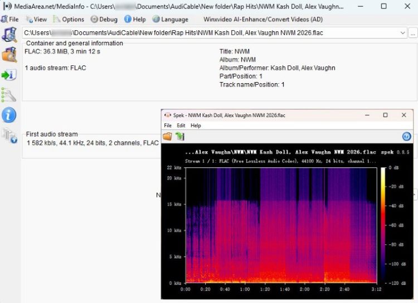Click Spek help question mark icon
Screen dimensions: 418x303
pyautogui.click(x=406, y=136)
